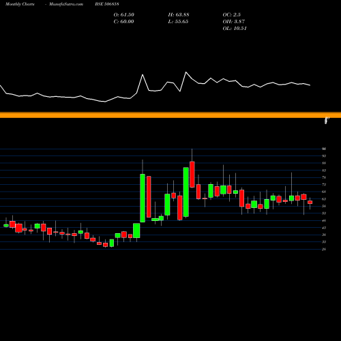This screenshot has height=341, width=341.
Task: Click the high value "H: 63.88"
Action: click(x=179, y=15)
